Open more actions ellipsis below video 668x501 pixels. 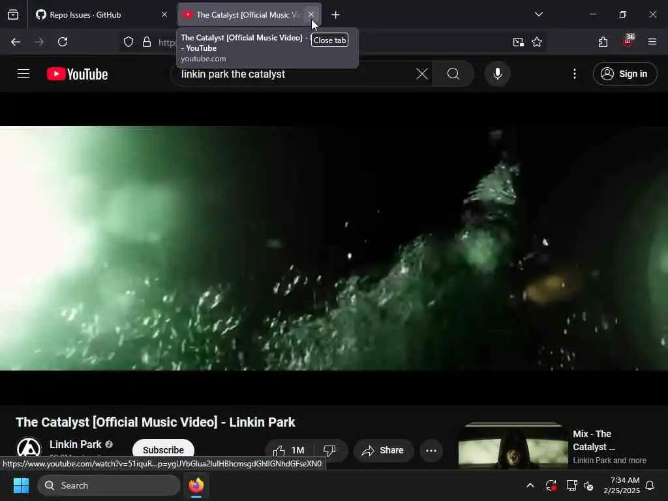(431, 451)
